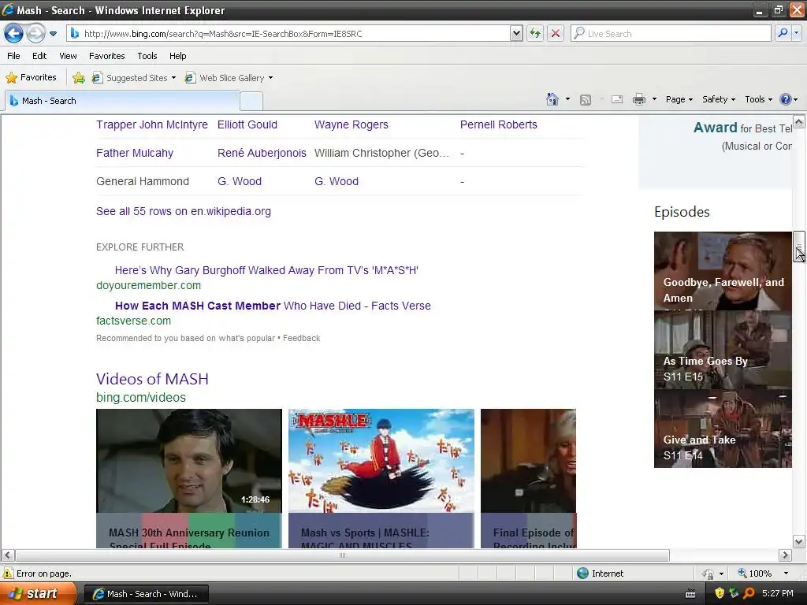Open the René Auberjonois link
This screenshot has width=807, height=605.
(x=262, y=153)
